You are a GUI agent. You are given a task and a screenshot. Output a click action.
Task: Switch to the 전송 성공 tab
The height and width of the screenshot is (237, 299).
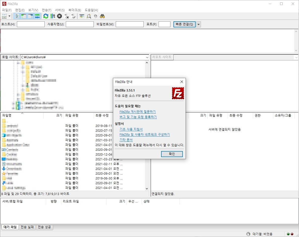[44, 227]
